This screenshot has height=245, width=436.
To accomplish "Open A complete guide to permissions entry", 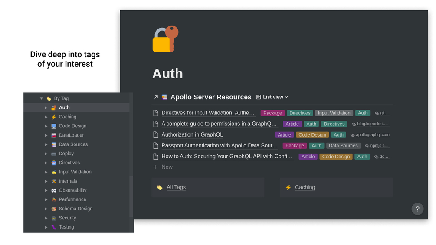I will pos(219,124).
